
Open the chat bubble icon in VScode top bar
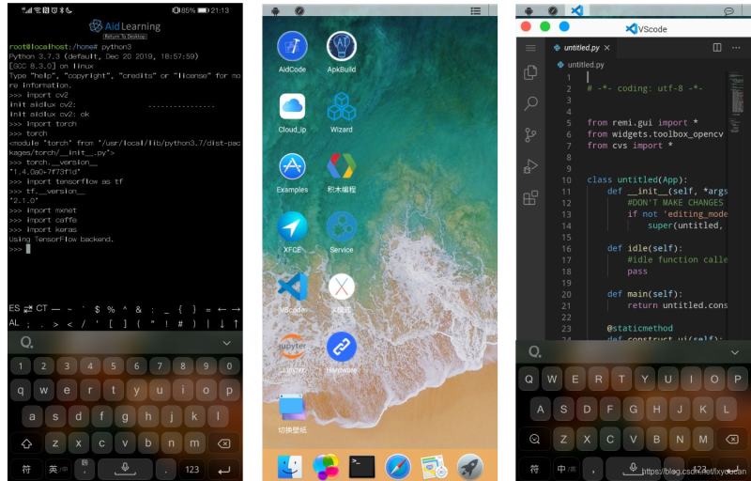click(x=729, y=11)
